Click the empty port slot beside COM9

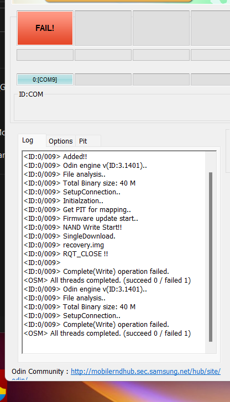pyautogui.click(x=103, y=80)
